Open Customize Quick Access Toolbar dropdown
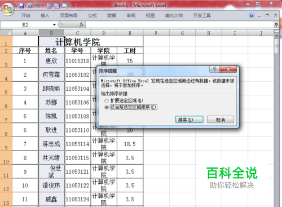The width and height of the screenshot is (282, 207). 76,6
